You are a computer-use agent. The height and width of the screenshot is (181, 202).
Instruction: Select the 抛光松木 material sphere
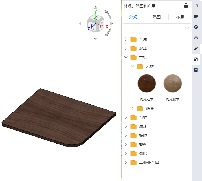point(173,83)
